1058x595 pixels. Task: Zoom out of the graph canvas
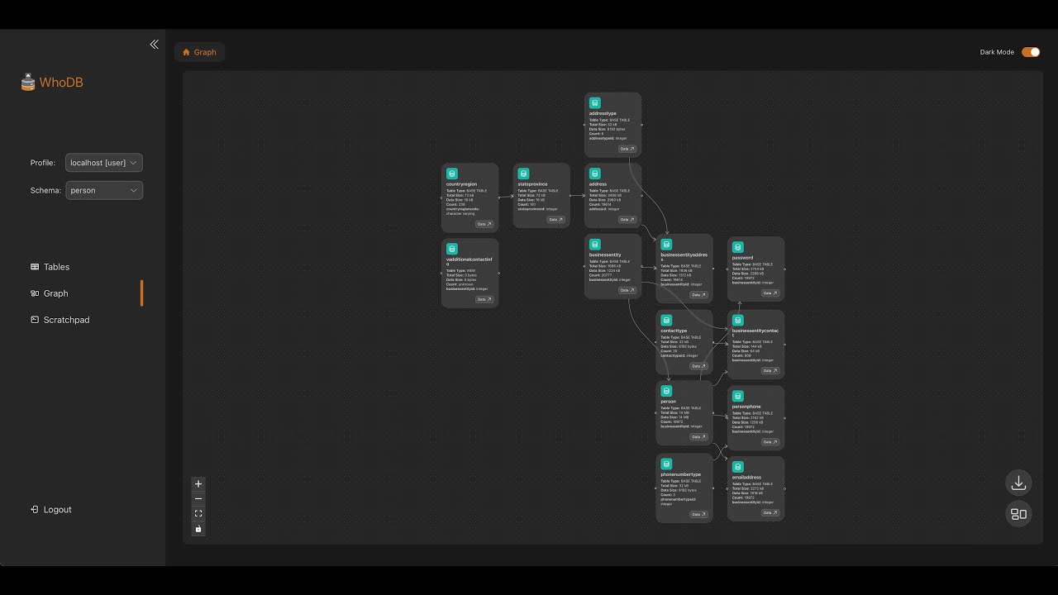[x=198, y=499]
